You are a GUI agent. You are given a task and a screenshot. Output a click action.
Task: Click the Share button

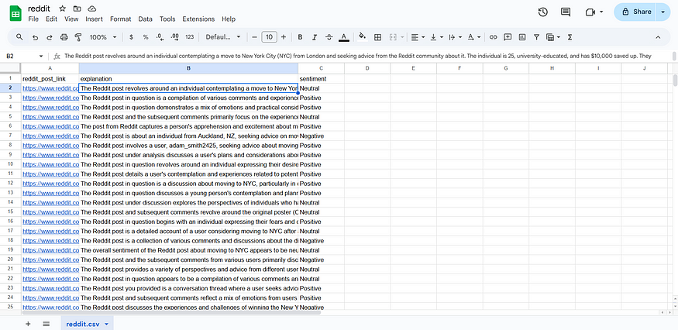click(635, 12)
